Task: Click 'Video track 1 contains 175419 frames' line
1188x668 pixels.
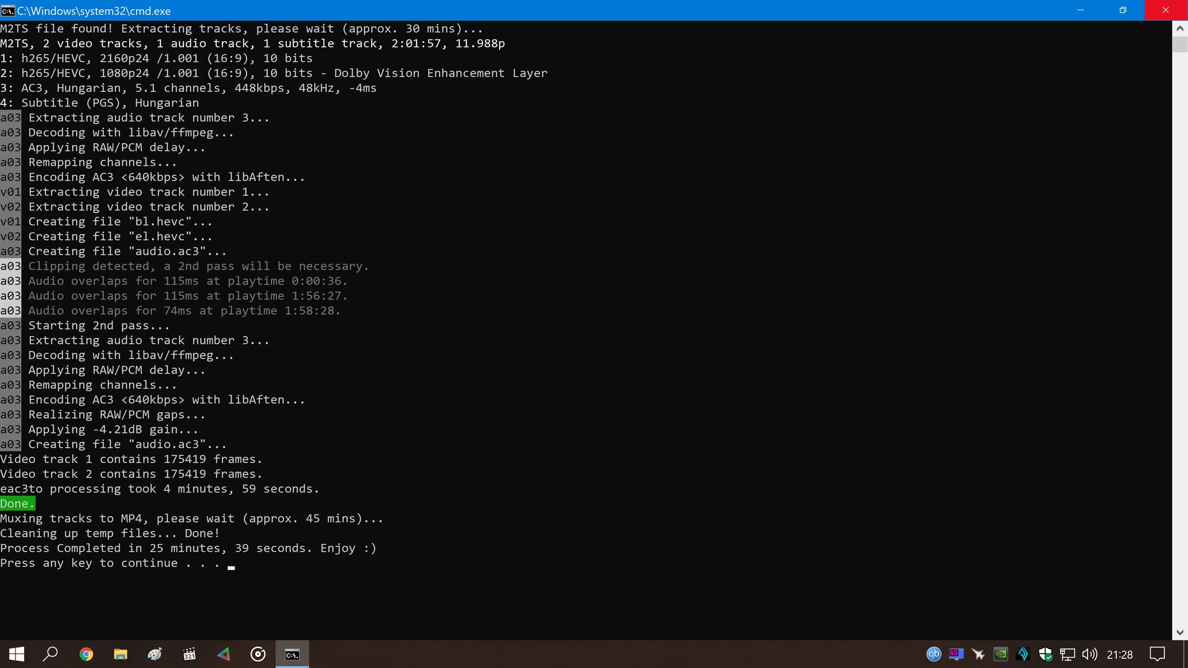Action: coord(131,459)
